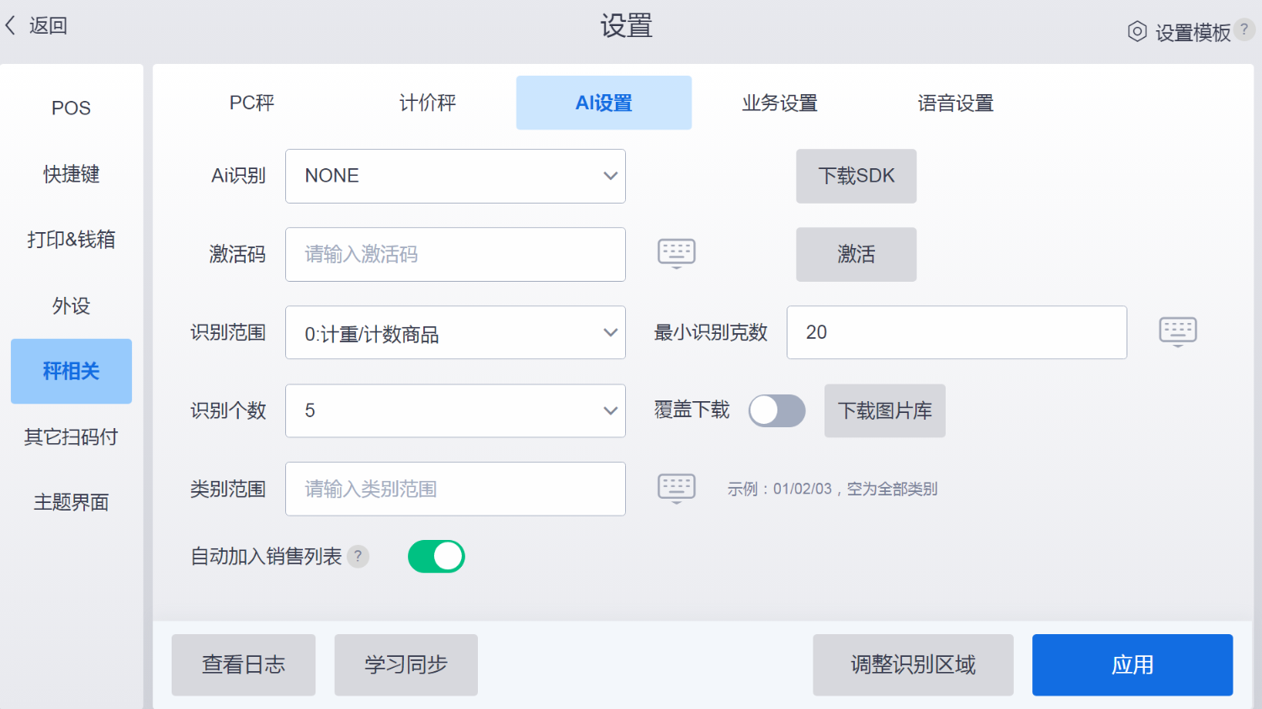Expand the 识别范围 dropdown
1262x709 pixels.
(455, 333)
